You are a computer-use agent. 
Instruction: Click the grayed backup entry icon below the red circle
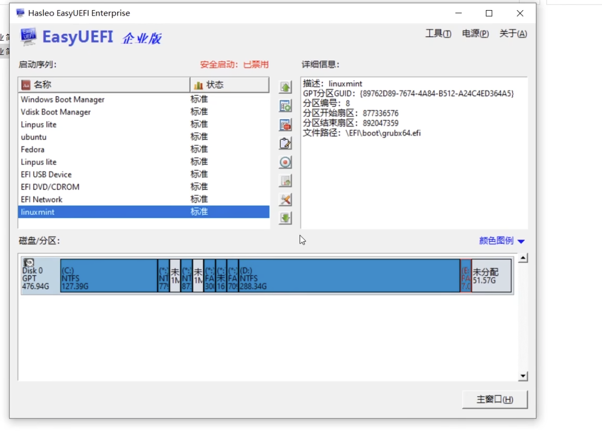click(285, 181)
